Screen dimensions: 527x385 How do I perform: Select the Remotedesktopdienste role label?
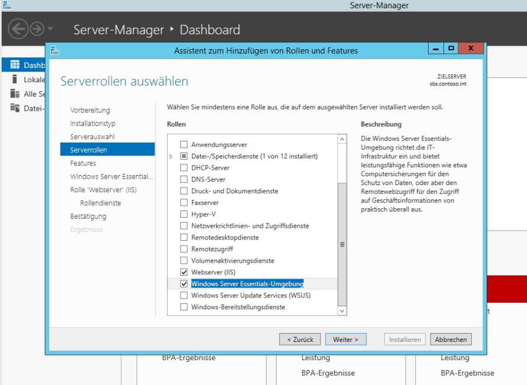pyautogui.click(x=225, y=237)
